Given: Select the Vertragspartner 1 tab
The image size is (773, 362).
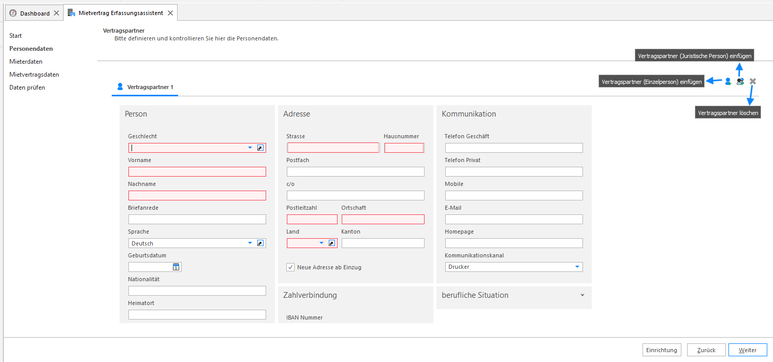Looking at the screenshot, I should click(145, 87).
